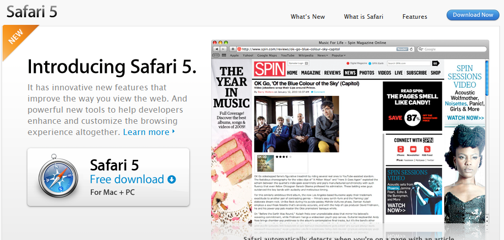Viewport: 504px width, 240px height.
Task: Select PHOTOS in SPIN navigation
Action: pyautogui.click(x=367, y=73)
